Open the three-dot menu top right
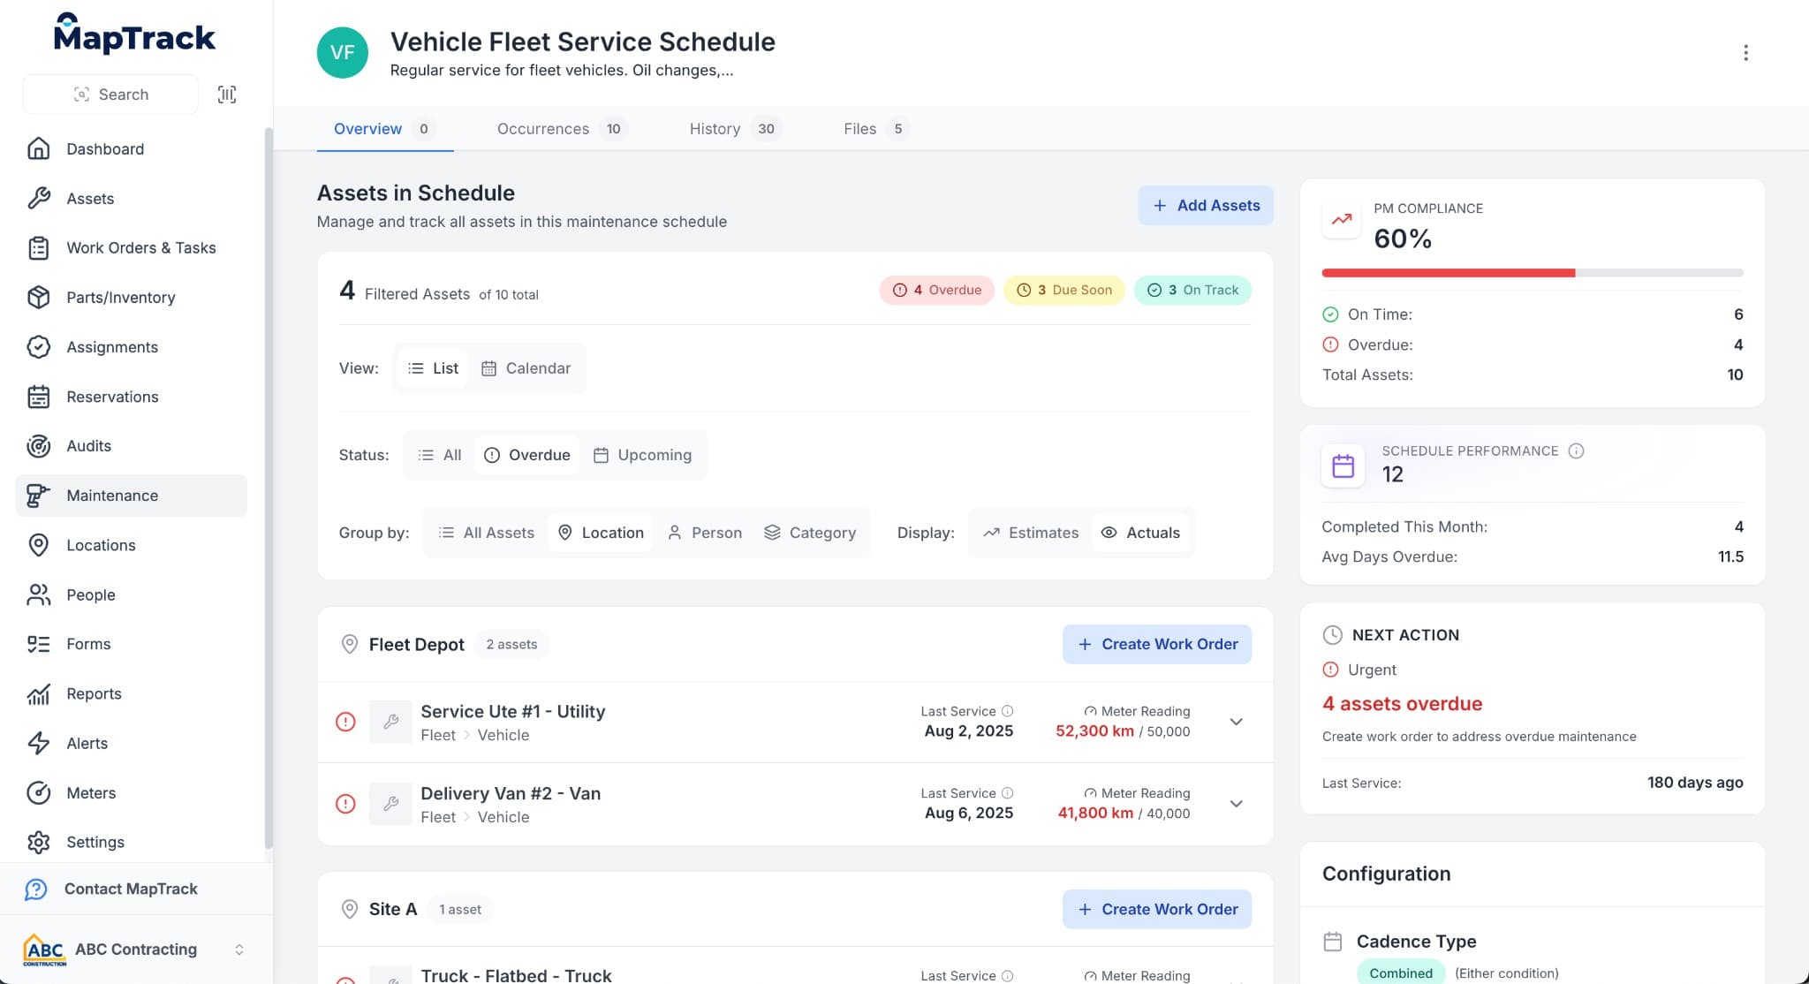1809x984 pixels. [x=1746, y=53]
